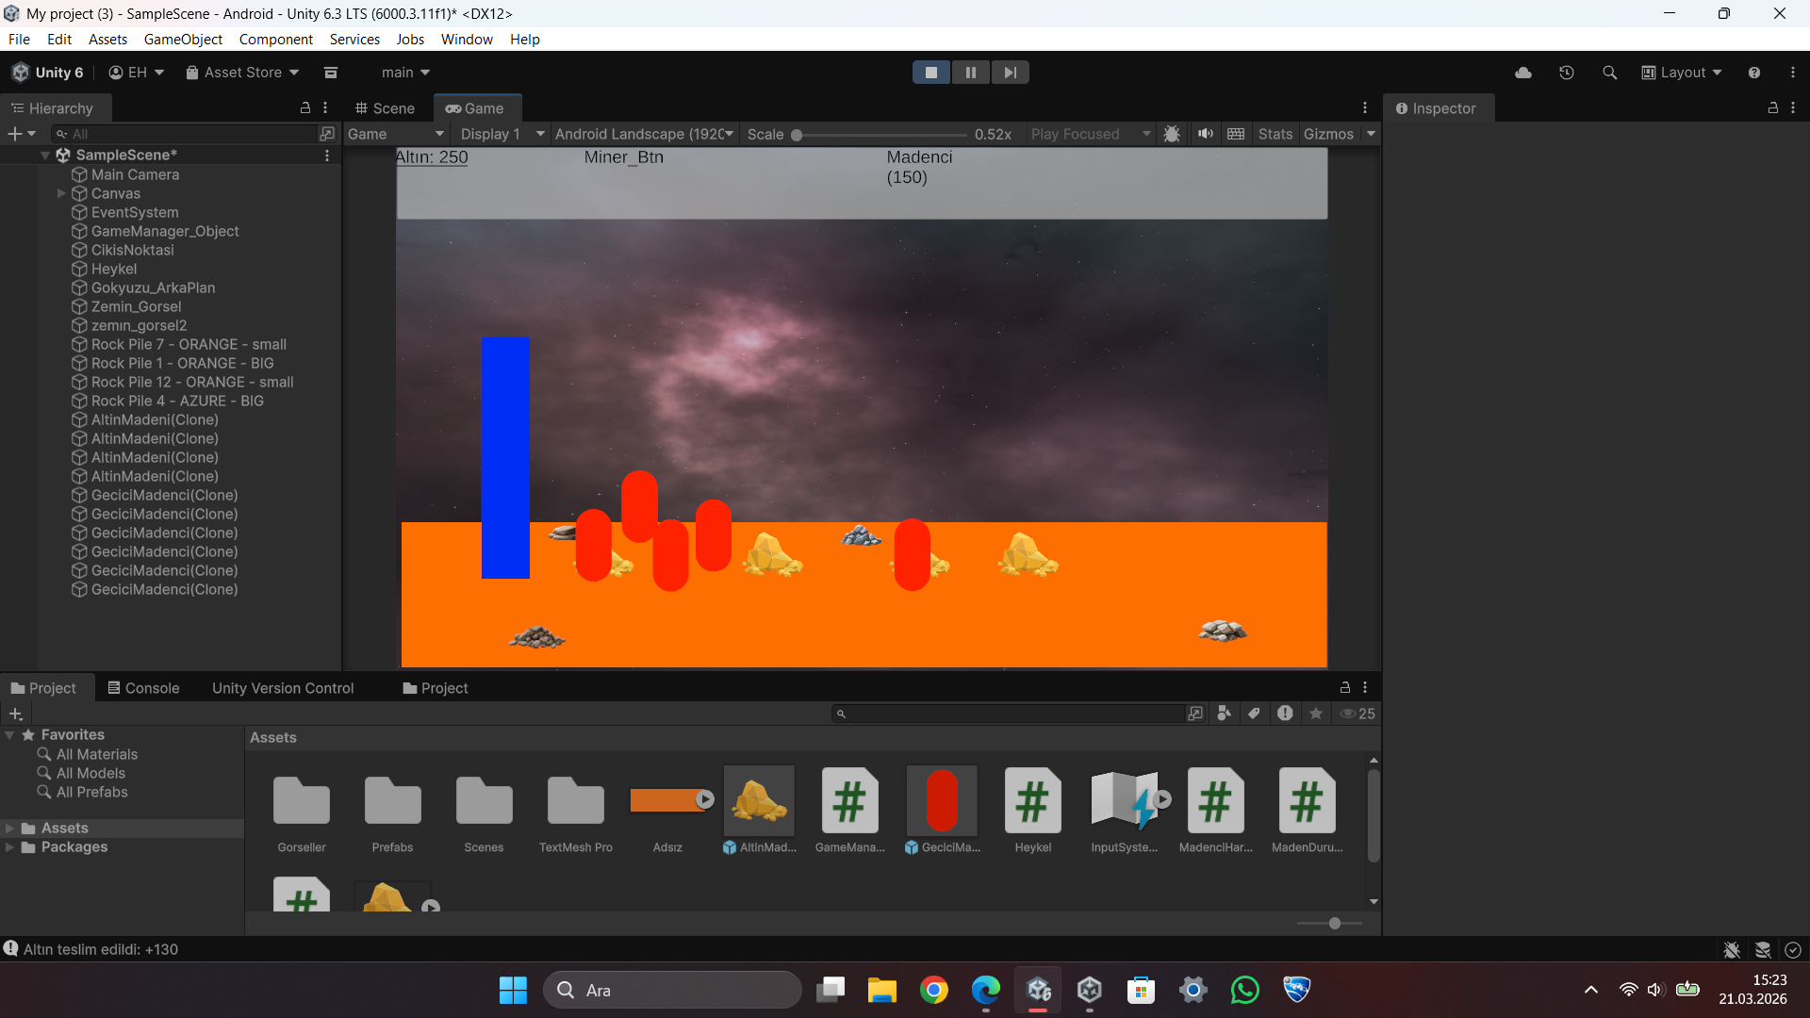Screen dimensions: 1810x1018
Task: Click the global search magnifier icon
Action: tap(1609, 73)
